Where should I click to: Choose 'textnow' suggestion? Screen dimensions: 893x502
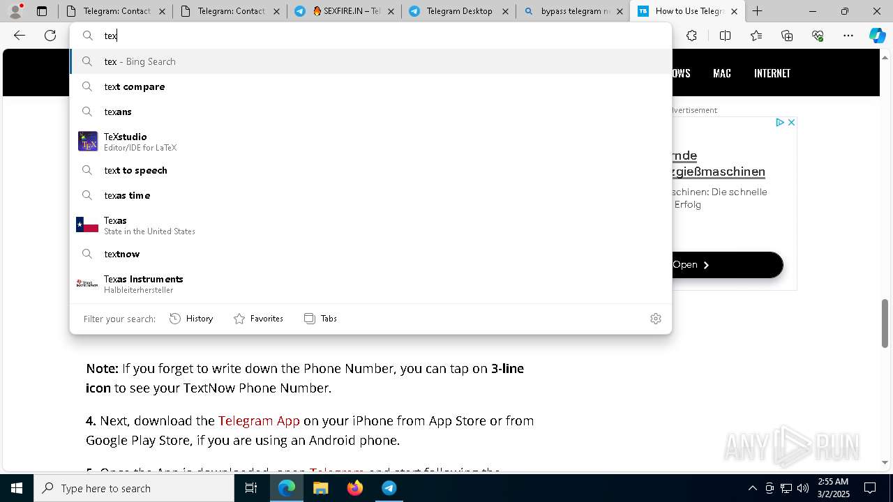tap(370, 254)
